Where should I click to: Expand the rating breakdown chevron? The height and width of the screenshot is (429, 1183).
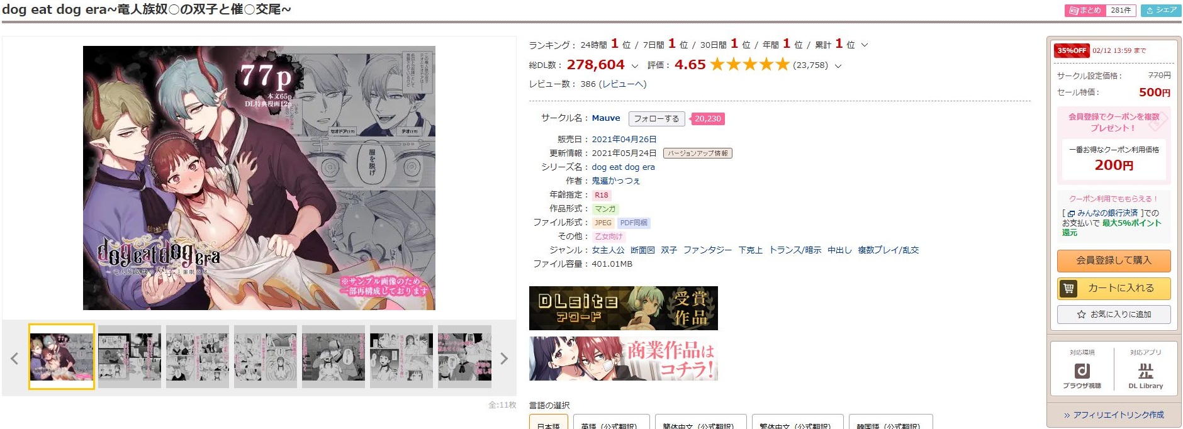click(x=838, y=65)
